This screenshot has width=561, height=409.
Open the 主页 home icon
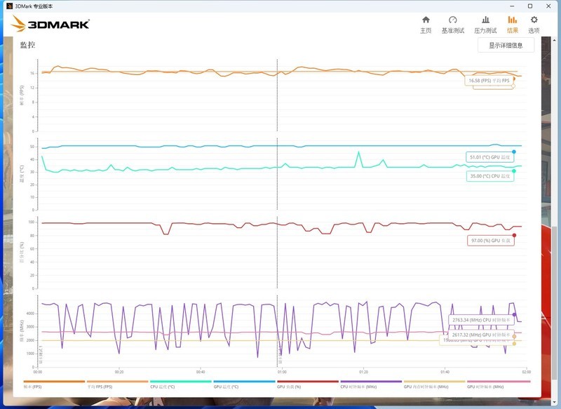coord(426,25)
